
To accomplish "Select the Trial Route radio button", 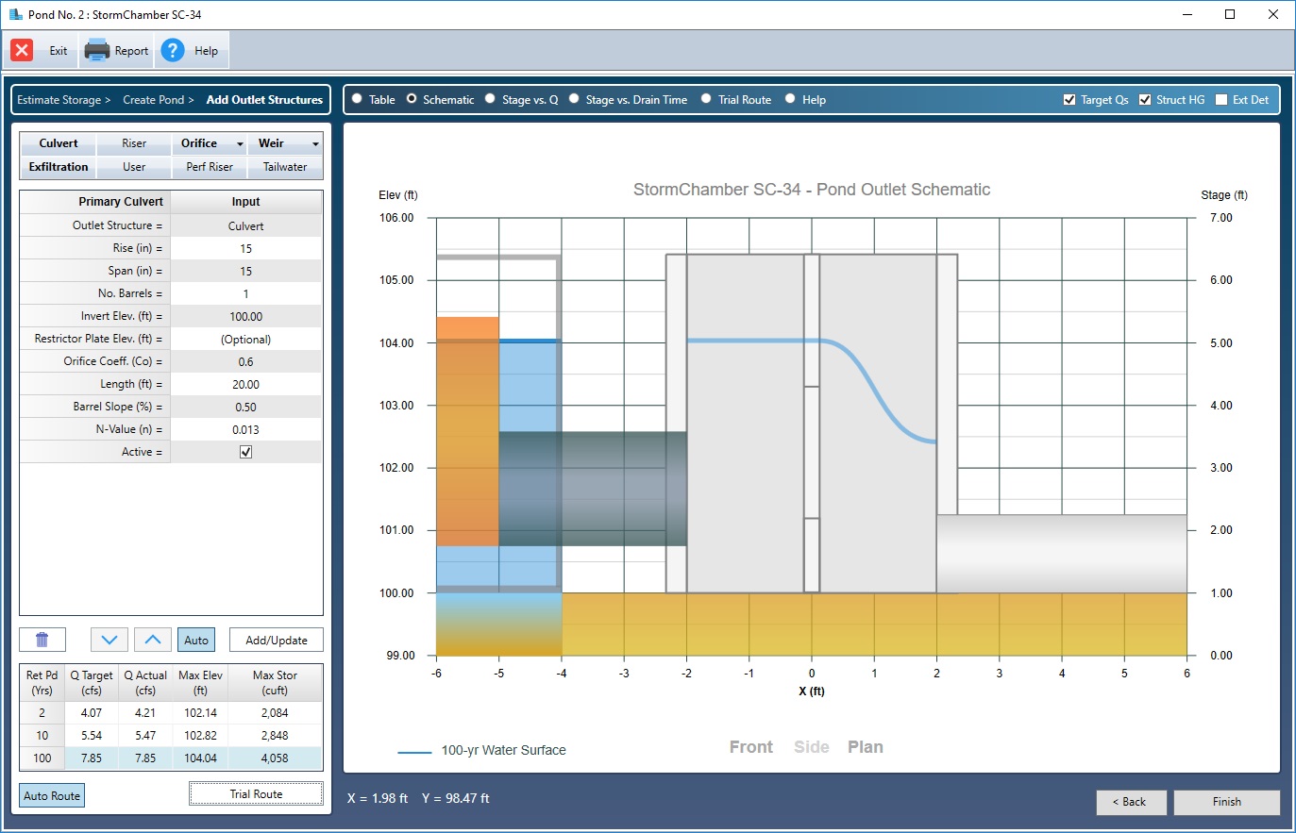I will tap(706, 98).
